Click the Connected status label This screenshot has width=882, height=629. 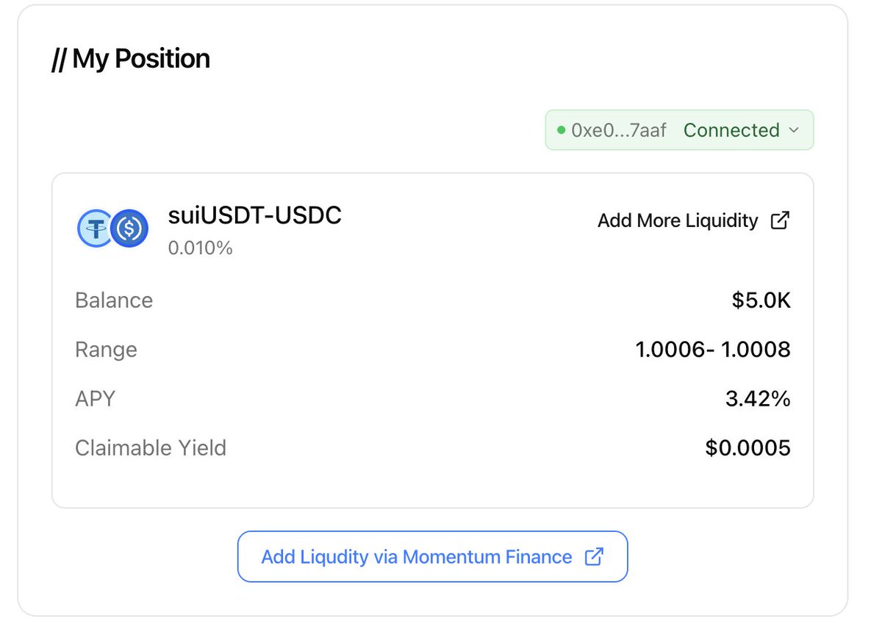click(731, 131)
